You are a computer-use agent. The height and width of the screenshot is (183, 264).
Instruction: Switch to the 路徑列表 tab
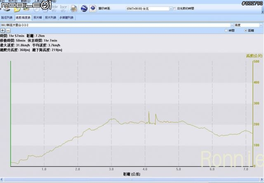pos(7,17)
